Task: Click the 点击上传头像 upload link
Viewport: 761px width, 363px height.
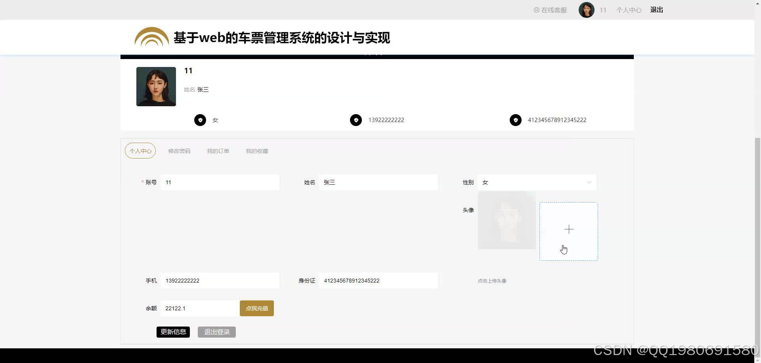Action: 491,280
